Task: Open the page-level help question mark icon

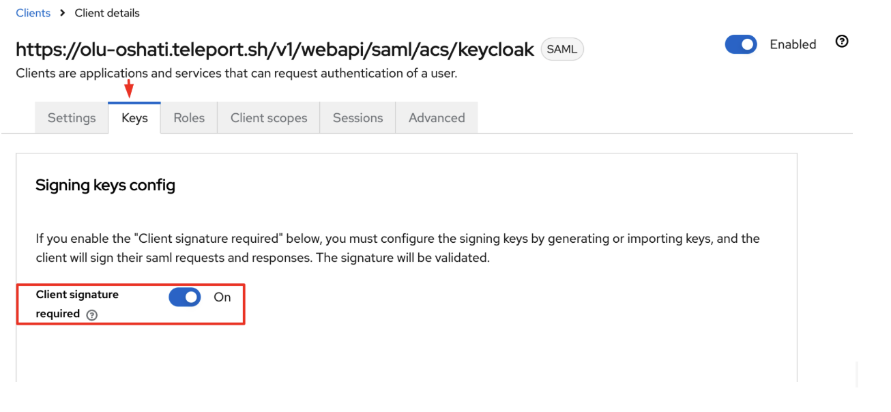Action: [842, 42]
